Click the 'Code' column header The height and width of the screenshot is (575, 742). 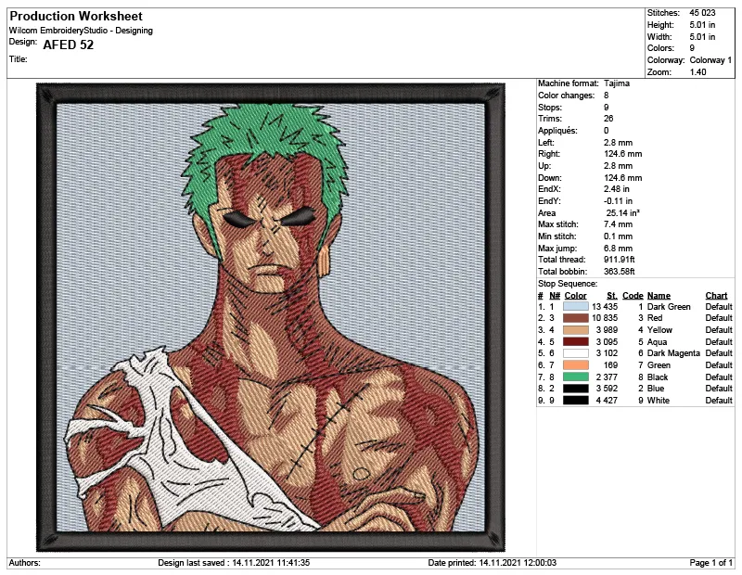(x=633, y=295)
